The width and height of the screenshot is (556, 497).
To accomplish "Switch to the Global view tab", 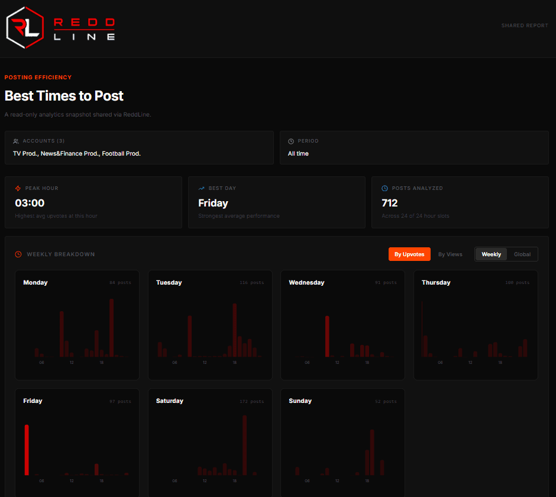I will pos(522,254).
